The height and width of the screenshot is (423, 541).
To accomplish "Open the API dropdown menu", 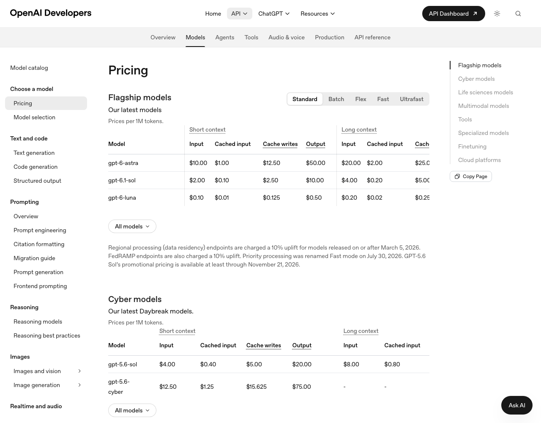I will [x=240, y=14].
